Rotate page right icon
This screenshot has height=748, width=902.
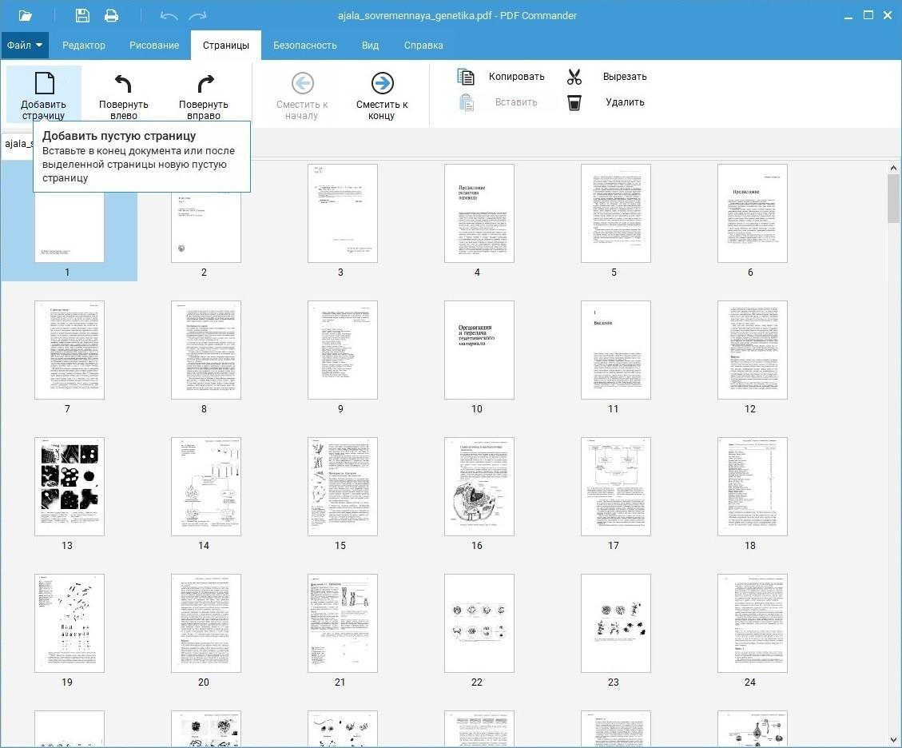(205, 83)
